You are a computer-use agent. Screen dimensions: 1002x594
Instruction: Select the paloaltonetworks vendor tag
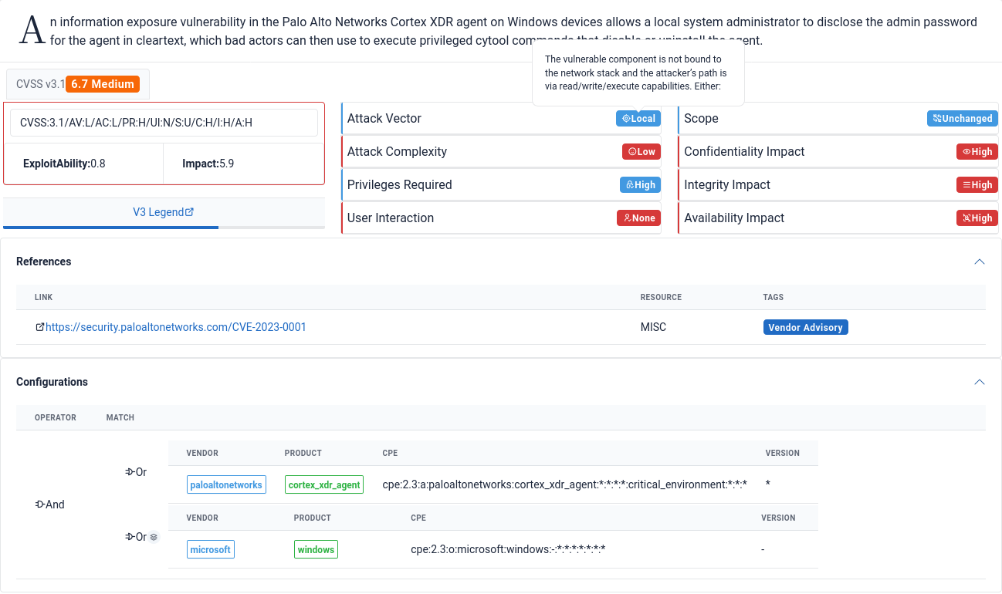227,484
